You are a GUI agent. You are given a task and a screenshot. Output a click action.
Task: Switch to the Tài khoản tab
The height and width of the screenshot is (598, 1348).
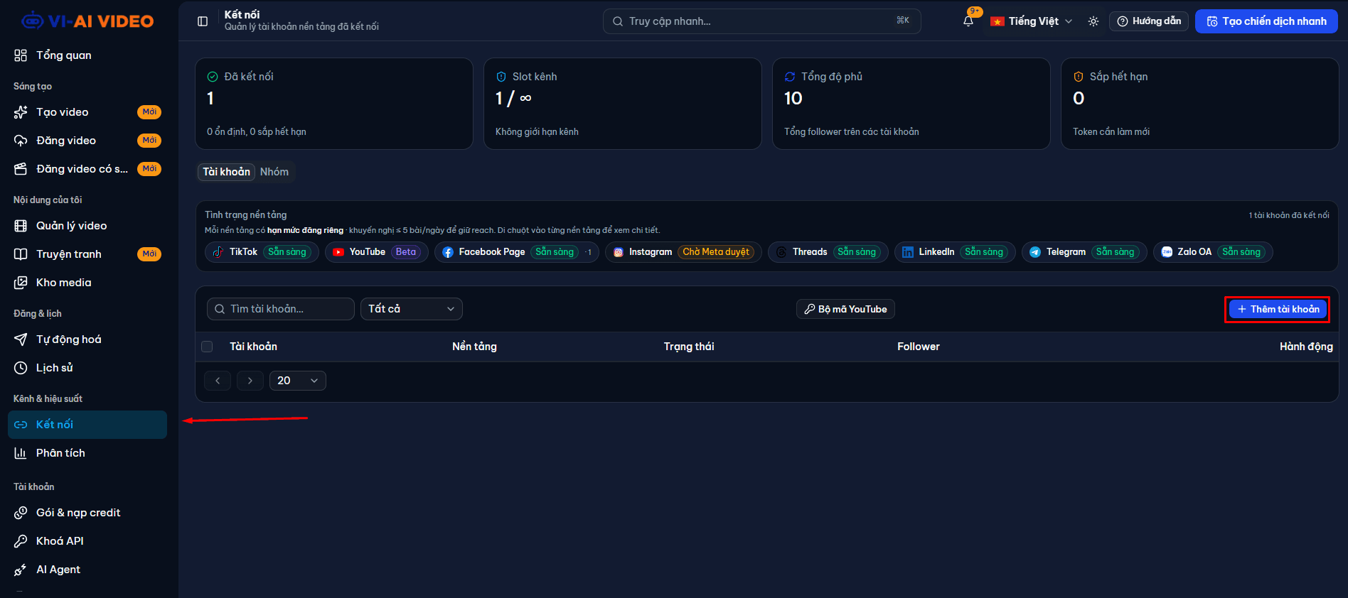(226, 172)
